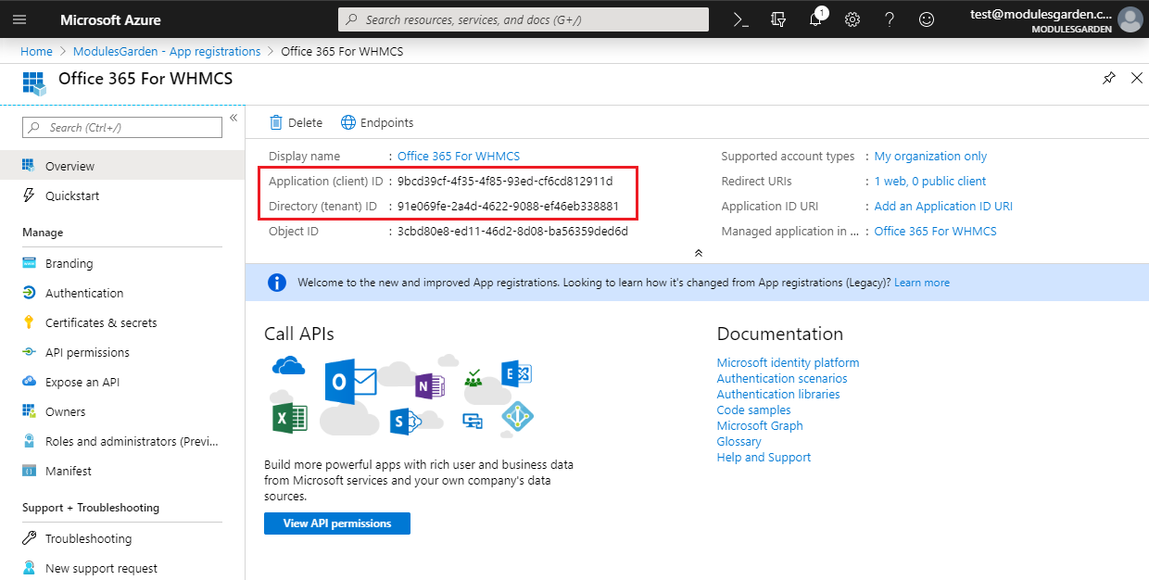This screenshot has height=580, width=1149.
Task: Click the Expose an API cloud icon
Action: [x=29, y=382]
